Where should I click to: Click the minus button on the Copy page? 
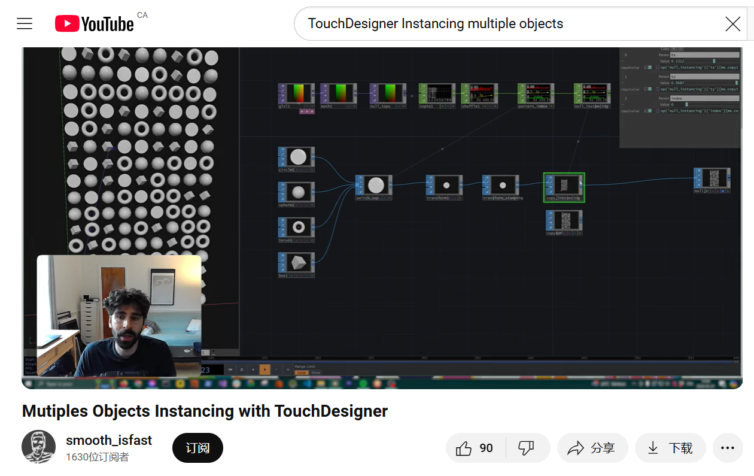(x=680, y=49)
